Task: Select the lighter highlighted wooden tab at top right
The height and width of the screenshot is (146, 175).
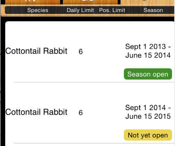Action: (147, 2)
